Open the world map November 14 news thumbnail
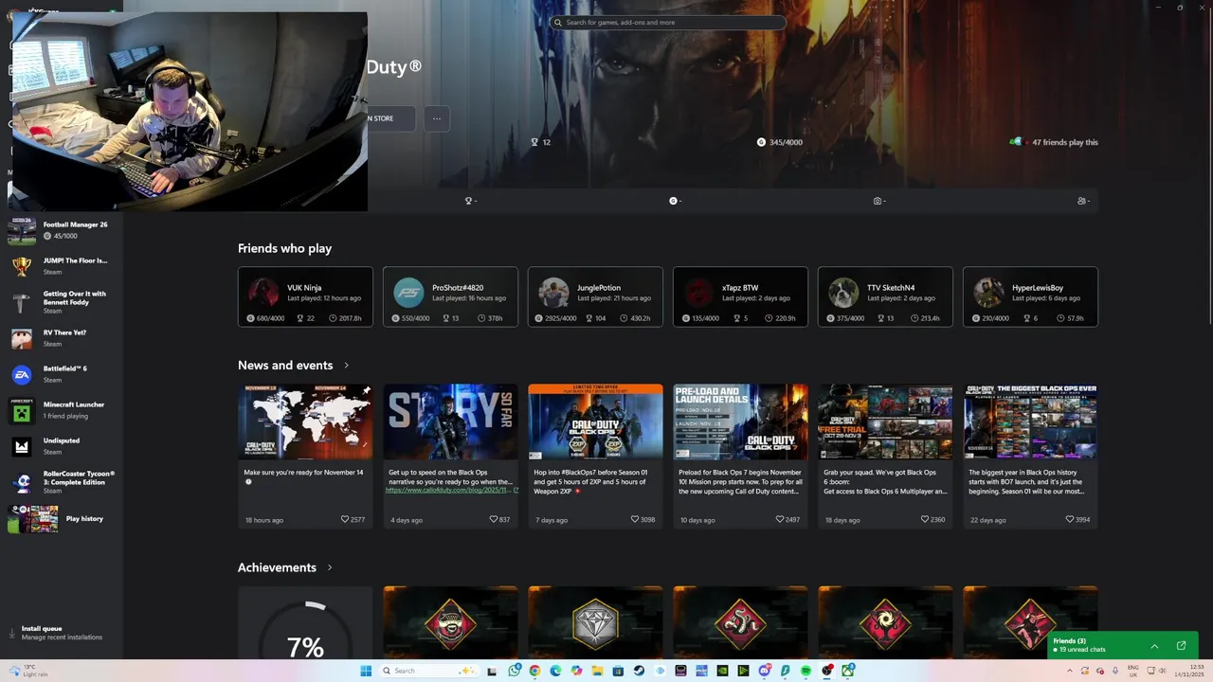This screenshot has height=682, width=1213. tap(305, 422)
